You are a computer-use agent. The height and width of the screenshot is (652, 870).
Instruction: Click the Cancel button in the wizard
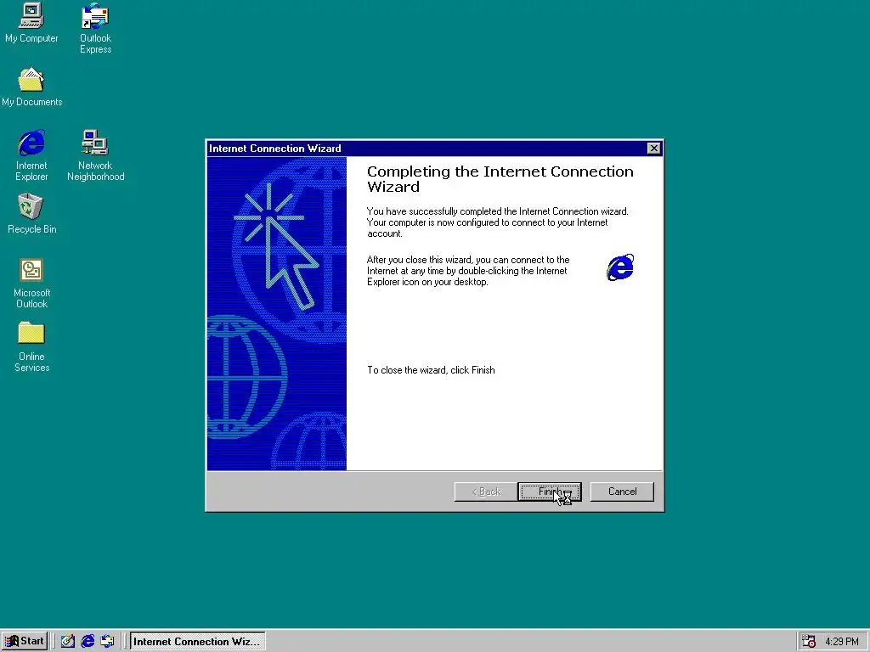[x=622, y=492]
